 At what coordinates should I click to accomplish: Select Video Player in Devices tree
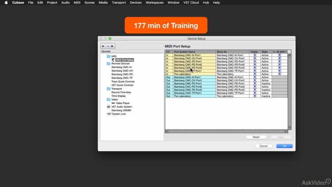[x=123, y=103]
